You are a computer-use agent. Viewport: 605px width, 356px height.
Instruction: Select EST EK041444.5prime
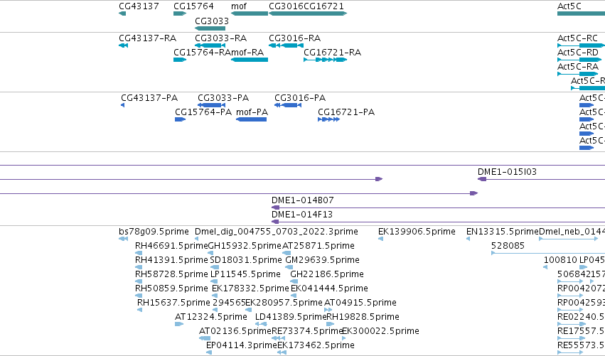point(294,296)
